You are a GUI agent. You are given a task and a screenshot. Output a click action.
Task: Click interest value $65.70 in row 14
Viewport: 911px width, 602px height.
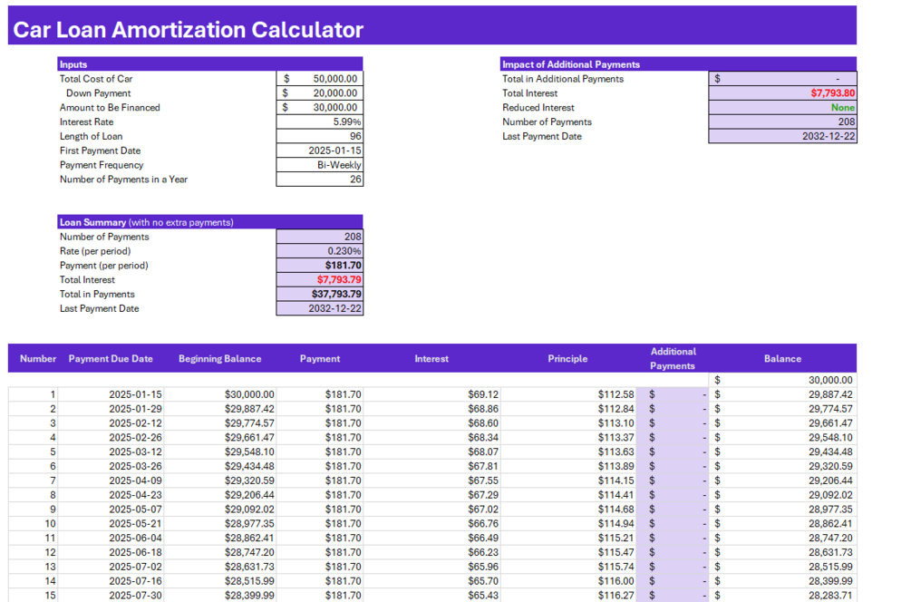[431, 581]
